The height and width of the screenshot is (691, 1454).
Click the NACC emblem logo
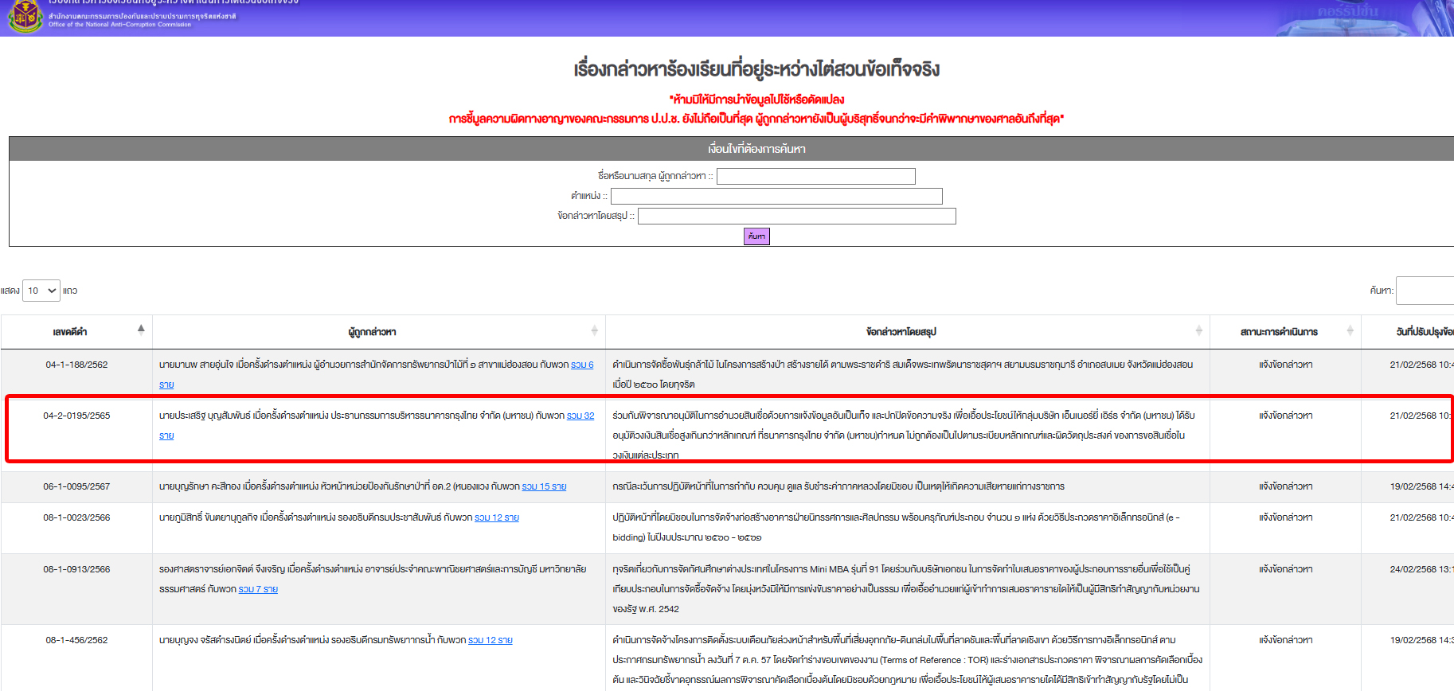(x=25, y=15)
